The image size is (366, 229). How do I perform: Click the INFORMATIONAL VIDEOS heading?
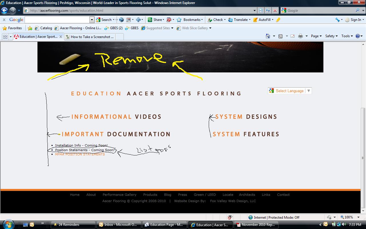pyautogui.click(x=116, y=117)
